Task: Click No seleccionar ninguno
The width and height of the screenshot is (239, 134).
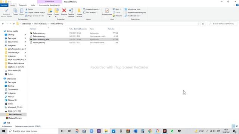Action: point(135,12)
